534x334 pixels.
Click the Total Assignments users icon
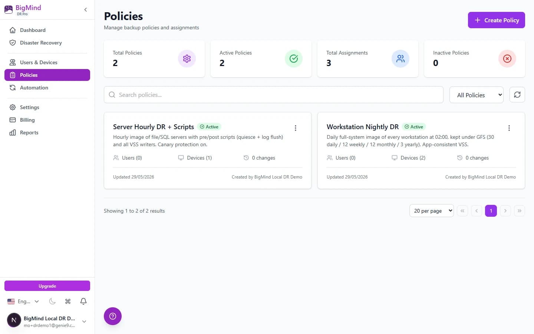coord(400,59)
